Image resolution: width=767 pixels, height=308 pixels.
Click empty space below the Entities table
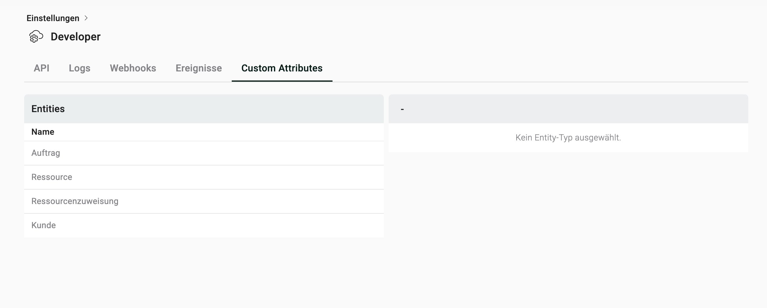pyautogui.click(x=204, y=271)
